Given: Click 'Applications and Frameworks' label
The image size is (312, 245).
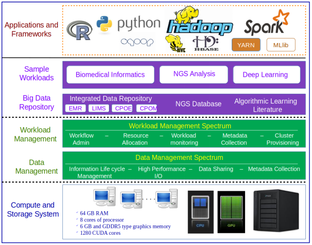Looking at the screenshot, I should (31, 29).
